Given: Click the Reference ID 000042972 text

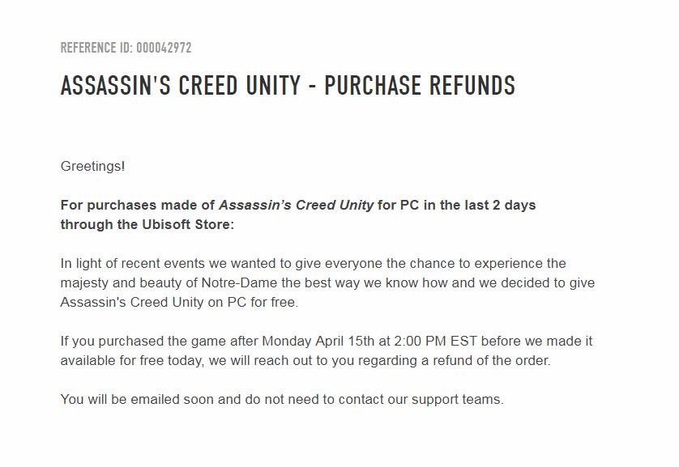Looking at the screenshot, I should point(126,48).
